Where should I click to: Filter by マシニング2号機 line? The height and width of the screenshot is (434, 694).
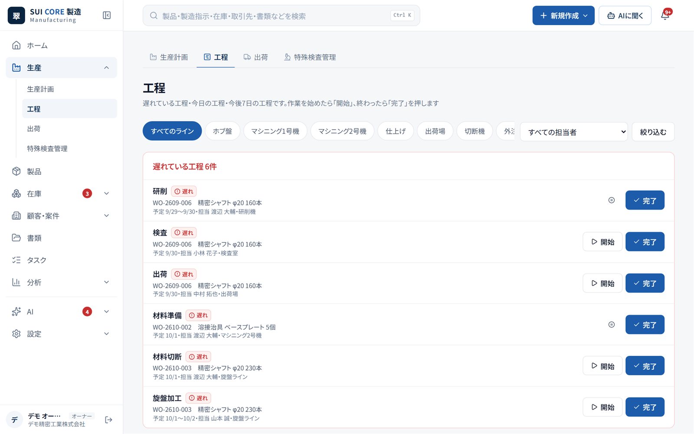(342, 131)
